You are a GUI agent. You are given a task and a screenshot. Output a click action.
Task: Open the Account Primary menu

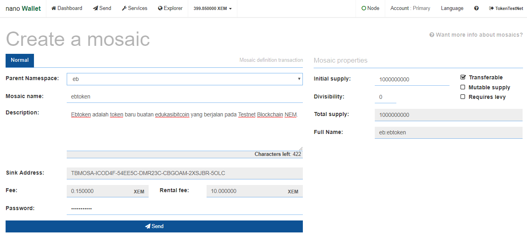(410, 8)
